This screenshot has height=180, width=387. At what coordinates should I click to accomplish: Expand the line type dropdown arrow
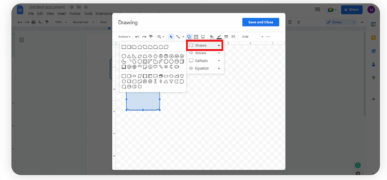(x=183, y=37)
